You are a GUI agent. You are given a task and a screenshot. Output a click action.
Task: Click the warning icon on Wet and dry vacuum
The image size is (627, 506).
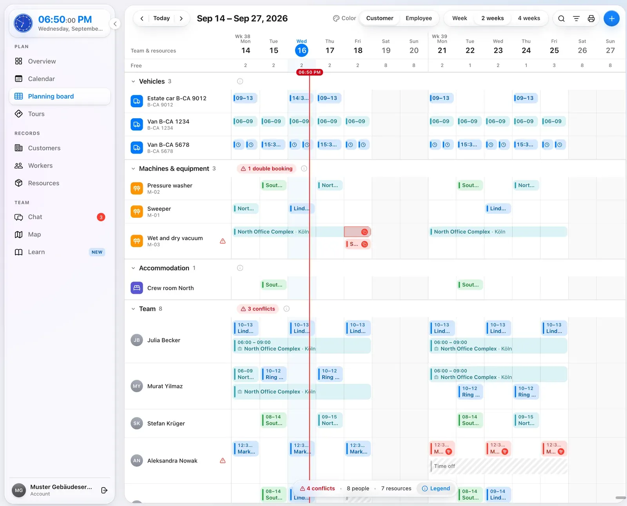coord(223,241)
